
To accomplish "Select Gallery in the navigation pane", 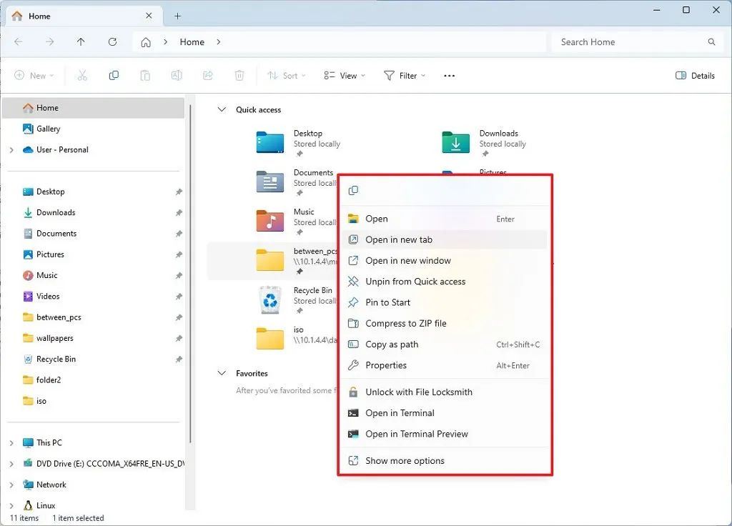I will point(49,129).
